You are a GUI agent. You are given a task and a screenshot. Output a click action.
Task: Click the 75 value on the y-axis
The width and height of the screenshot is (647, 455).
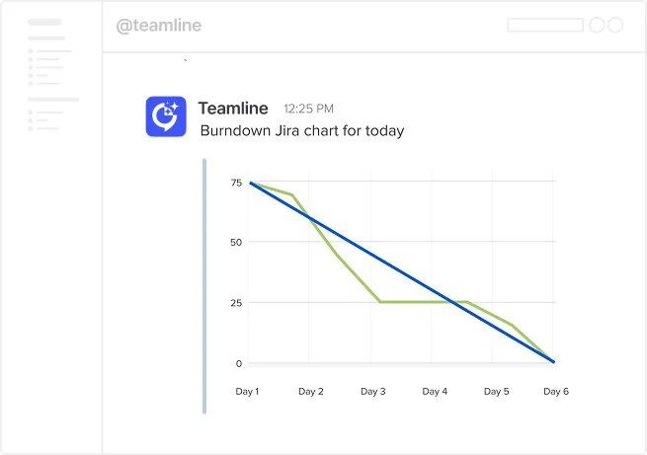[236, 183]
